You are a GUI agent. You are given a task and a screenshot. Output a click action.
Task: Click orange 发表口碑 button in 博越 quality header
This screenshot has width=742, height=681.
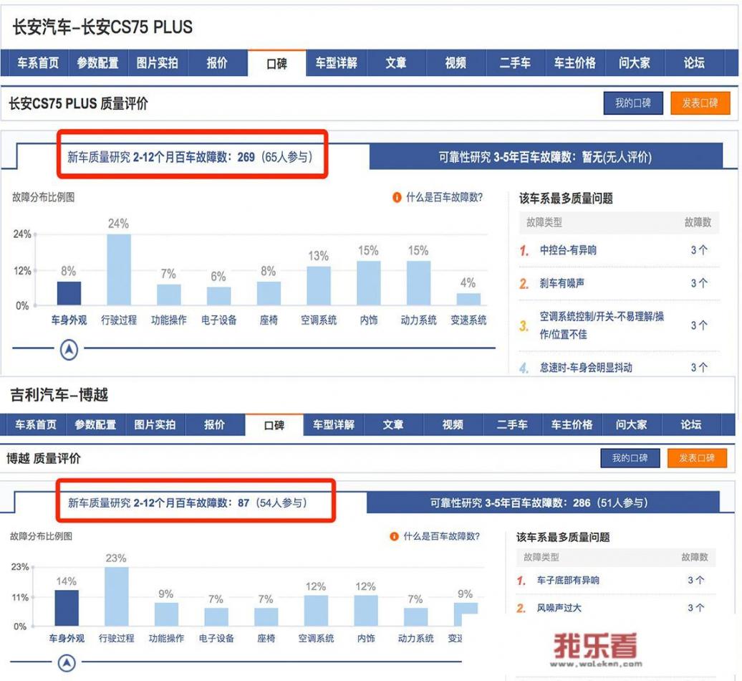(x=697, y=458)
